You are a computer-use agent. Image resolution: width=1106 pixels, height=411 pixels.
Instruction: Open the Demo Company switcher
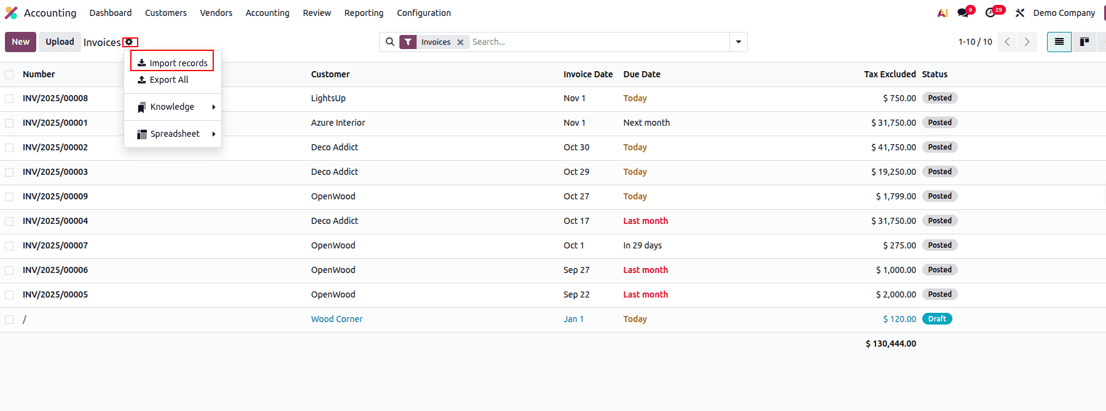(x=1064, y=13)
